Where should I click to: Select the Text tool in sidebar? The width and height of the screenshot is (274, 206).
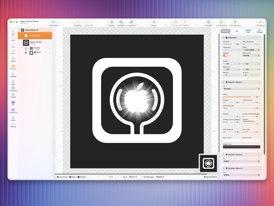click(13, 32)
